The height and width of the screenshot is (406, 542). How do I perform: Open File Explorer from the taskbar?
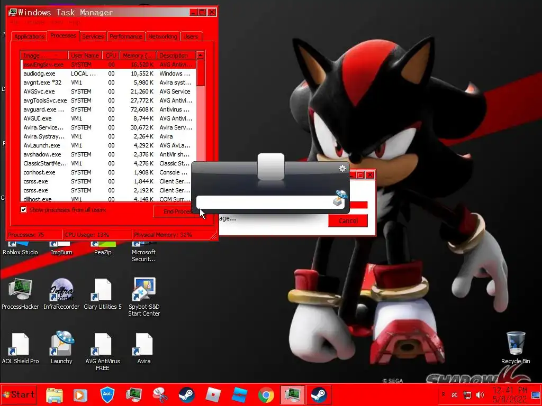pos(55,395)
